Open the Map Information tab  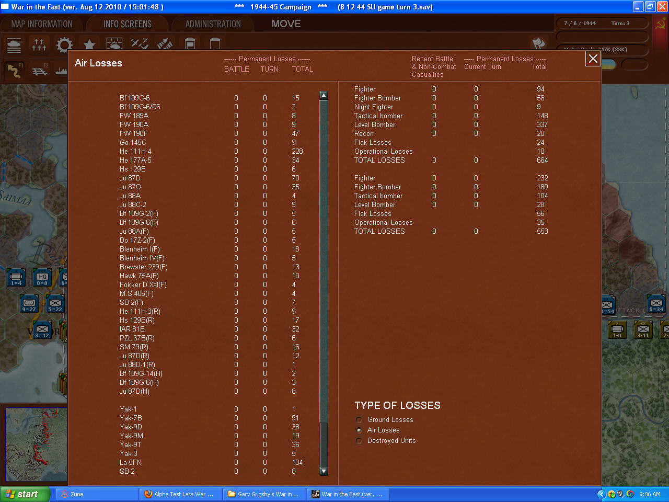click(x=42, y=24)
